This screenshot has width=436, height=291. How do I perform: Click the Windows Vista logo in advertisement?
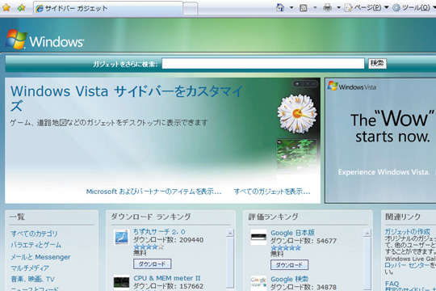[352, 86]
